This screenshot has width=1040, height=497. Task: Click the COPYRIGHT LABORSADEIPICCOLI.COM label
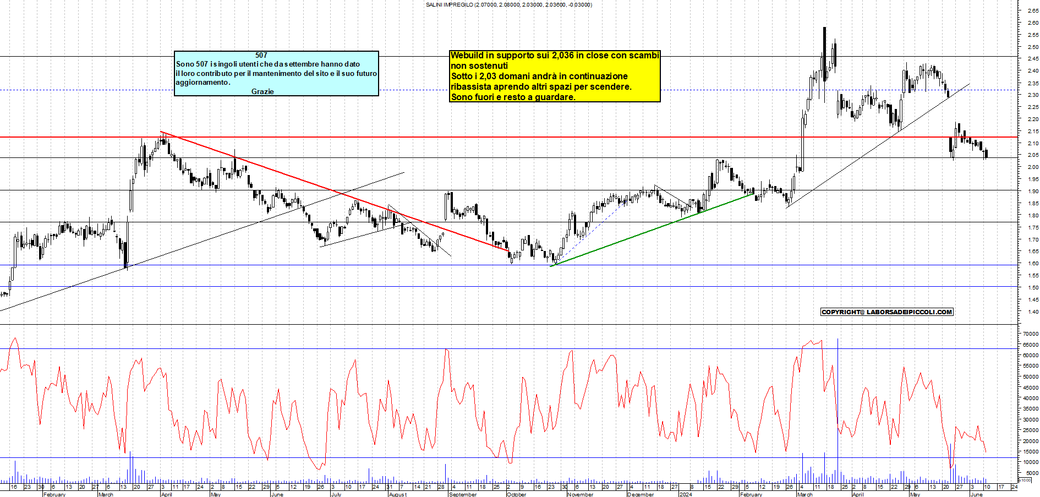tap(886, 312)
